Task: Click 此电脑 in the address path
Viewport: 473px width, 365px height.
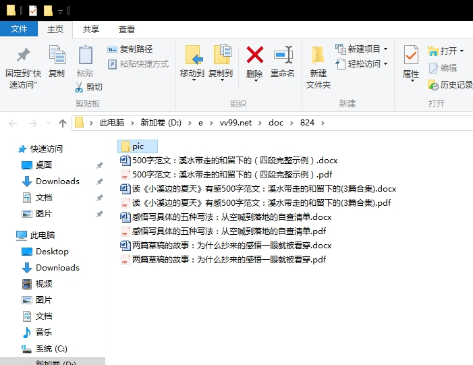Action: point(112,123)
